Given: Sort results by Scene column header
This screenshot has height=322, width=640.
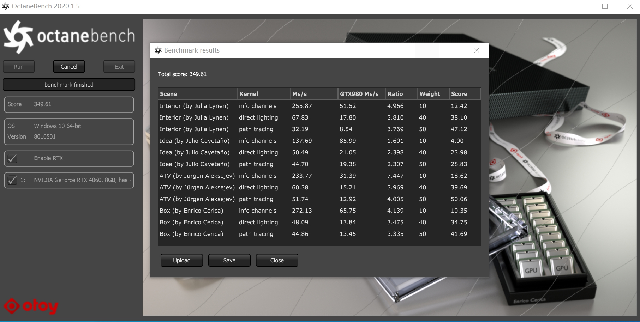Looking at the screenshot, I should point(198,94).
